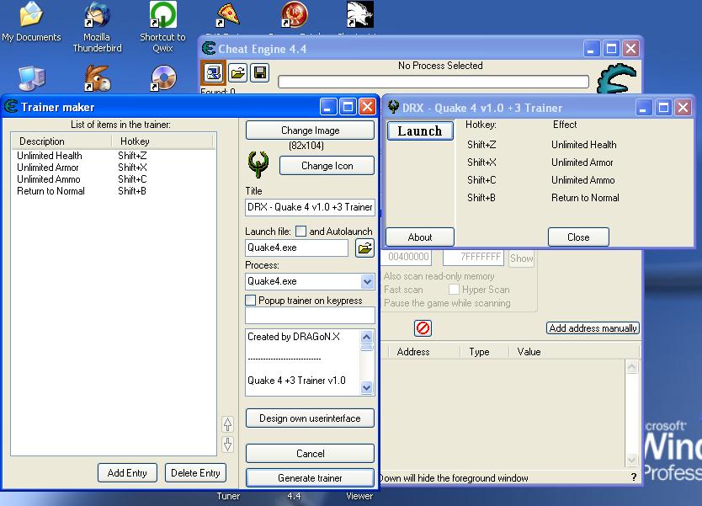Move selected trainer entry up with arrow

tap(227, 424)
